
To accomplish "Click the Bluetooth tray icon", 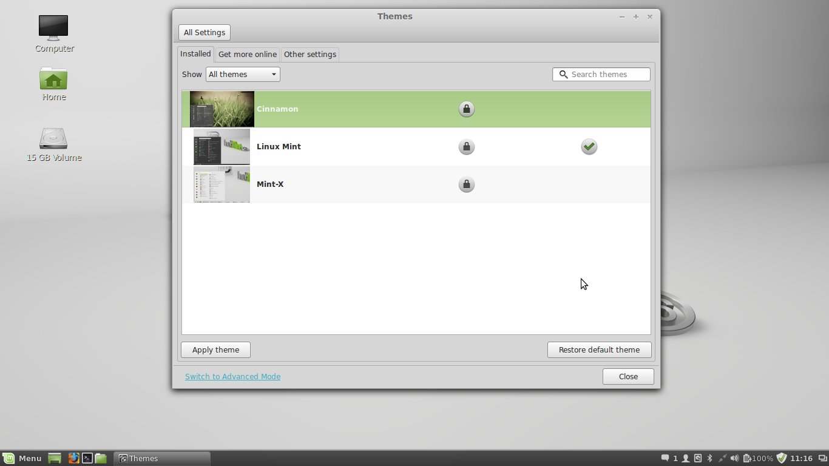I will (709, 458).
